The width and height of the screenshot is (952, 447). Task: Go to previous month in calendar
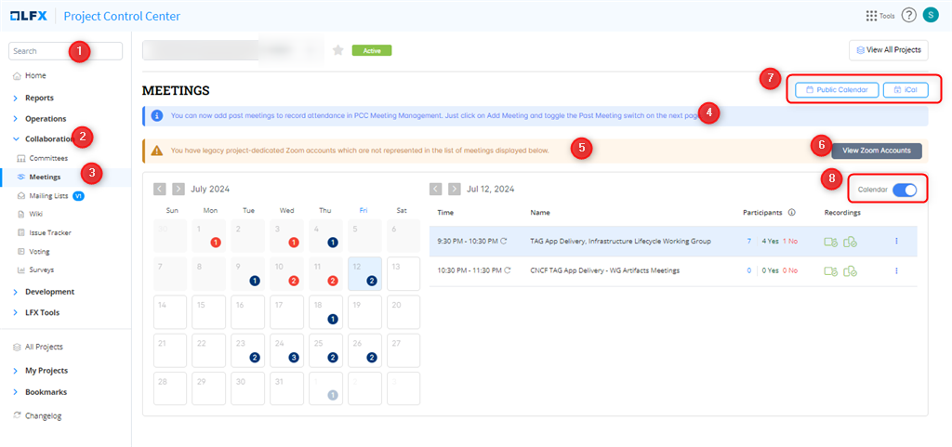[160, 189]
